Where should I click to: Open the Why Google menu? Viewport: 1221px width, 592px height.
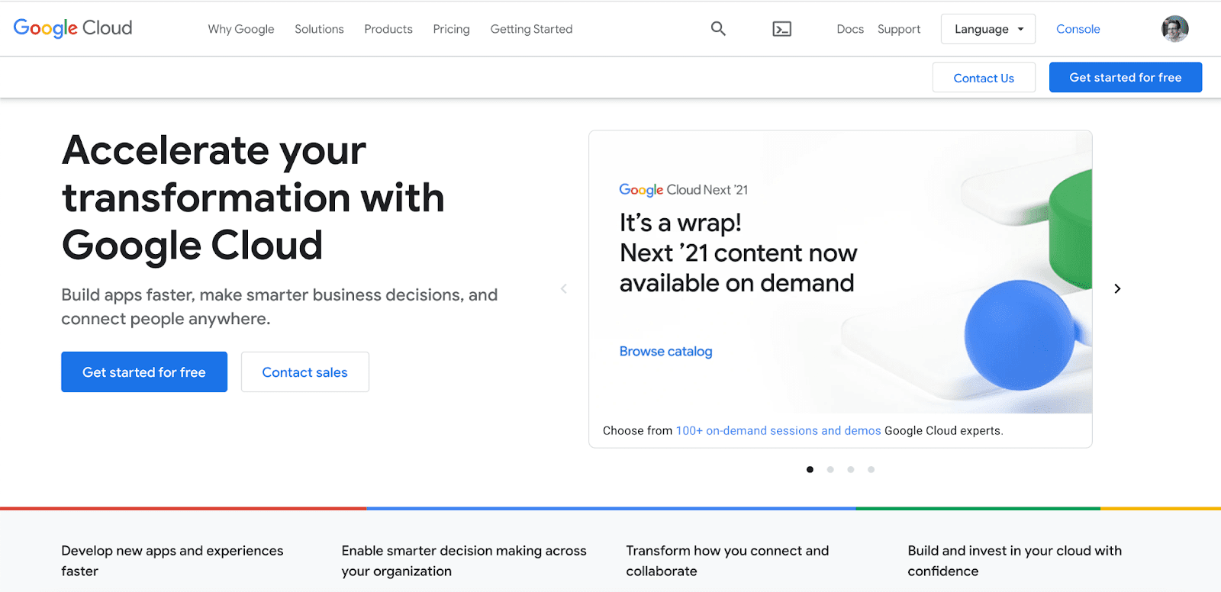[x=241, y=29]
